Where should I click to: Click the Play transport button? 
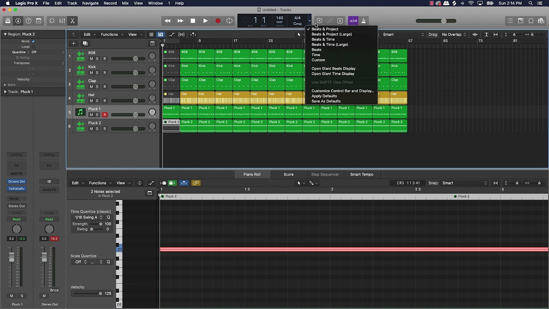(205, 21)
